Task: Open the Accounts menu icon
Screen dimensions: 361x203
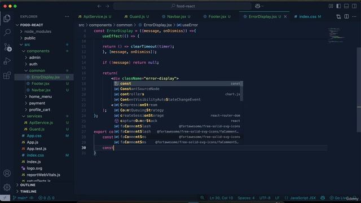Action: point(7,173)
